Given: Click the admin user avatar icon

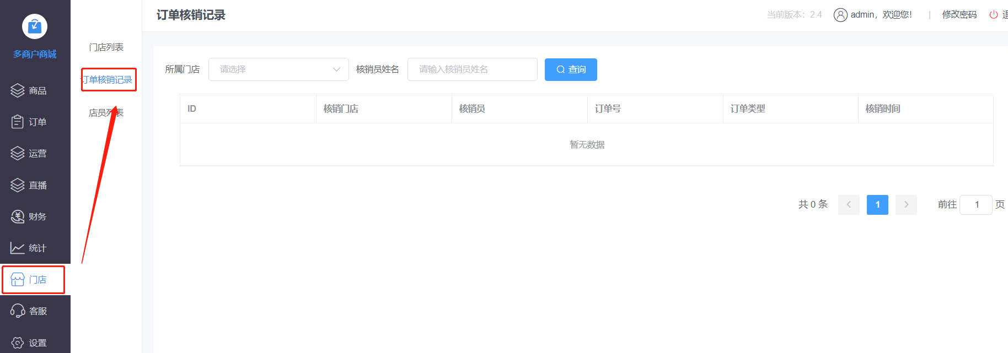Looking at the screenshot, I should pos(840,15).
